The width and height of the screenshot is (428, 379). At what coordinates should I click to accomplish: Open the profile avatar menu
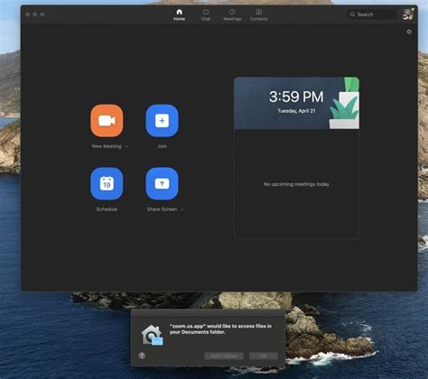click(x=408, y=14)
